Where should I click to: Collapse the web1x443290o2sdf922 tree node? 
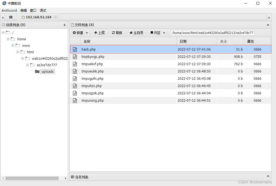pyautogui.click(x=22, y=58)
